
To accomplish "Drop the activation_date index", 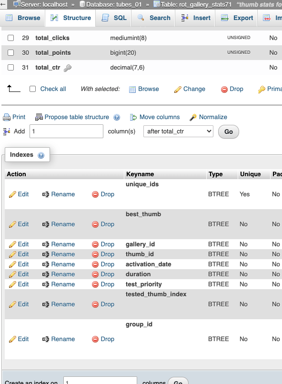I will tap(103, 264).
